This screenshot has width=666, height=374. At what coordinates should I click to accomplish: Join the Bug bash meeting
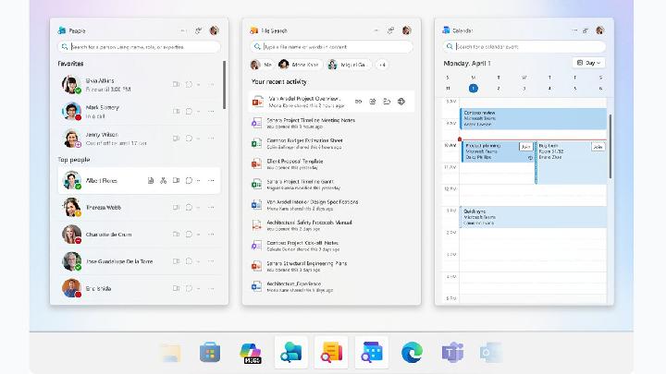pos(597,146)
